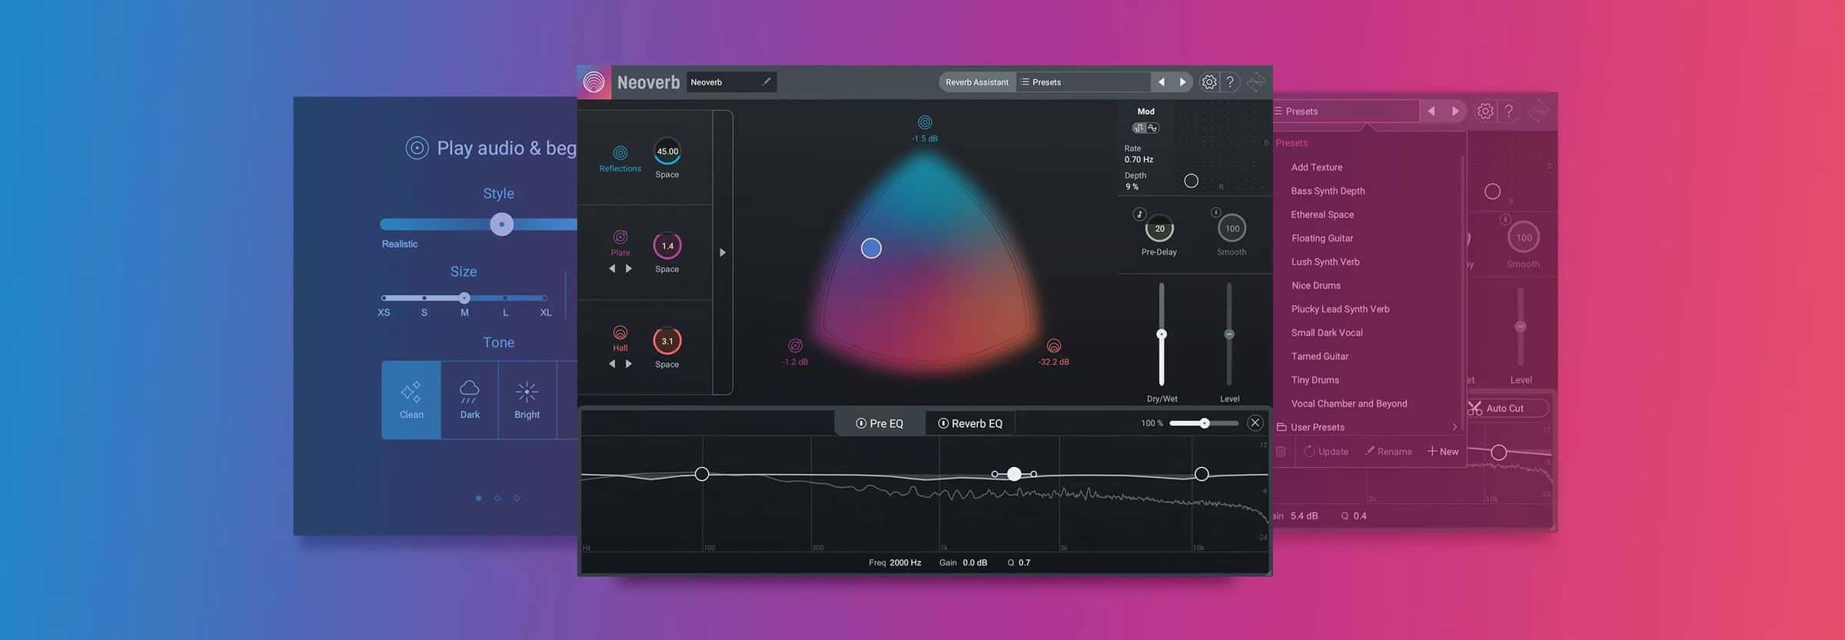
Task: Select the Hall node showing -32.2 dB
Action: [x=1054, y=346]
